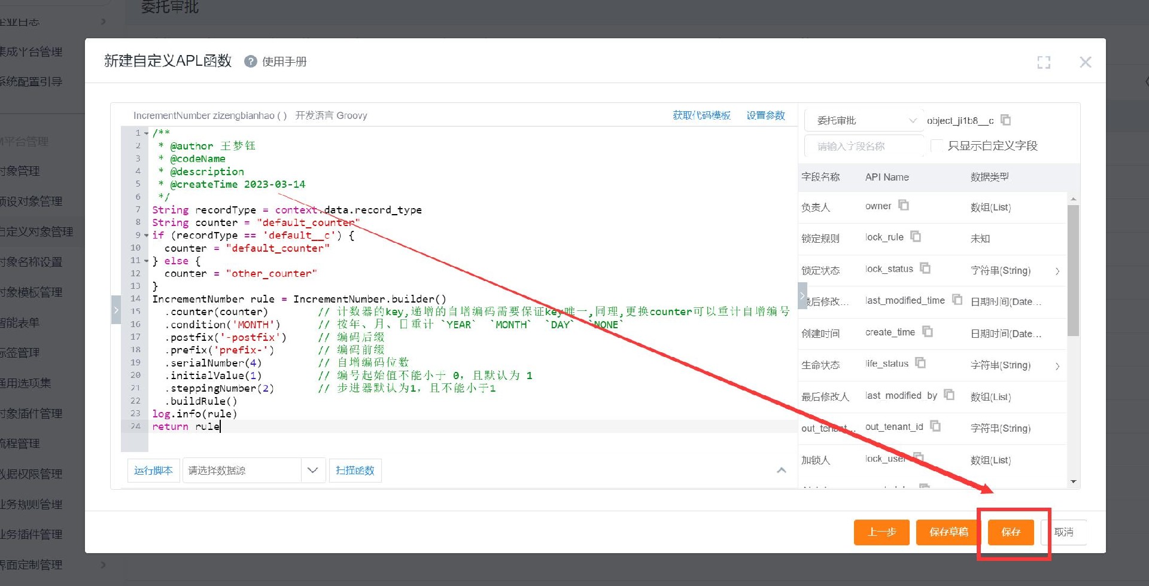This screenshot has width=1149, height=586.
Task: Open 自定义对象管理 in the sidebar
Action: (37, 232)
